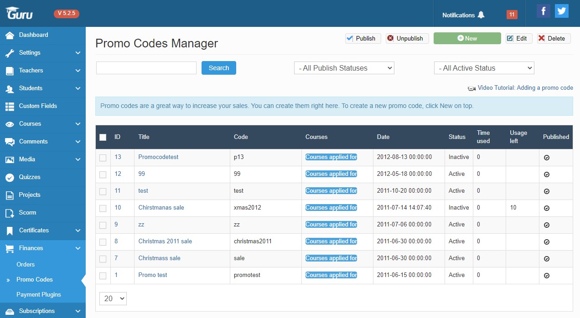Click the Finances cart icon

pyautogui.click(x=10, y=248)
